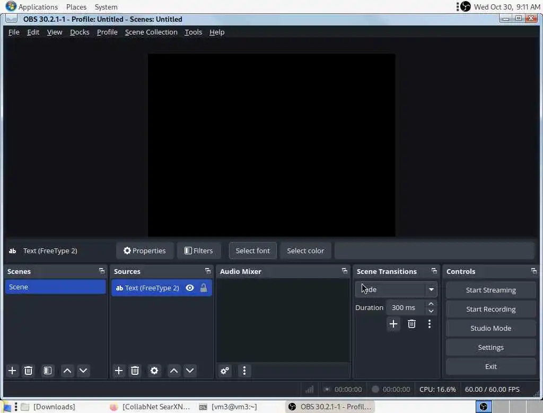Open scene filters icon in Scenes dock

coord(48,371)
